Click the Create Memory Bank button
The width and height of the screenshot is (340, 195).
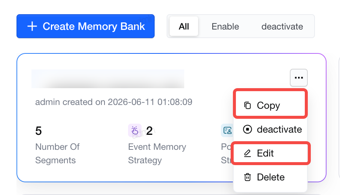85,27
